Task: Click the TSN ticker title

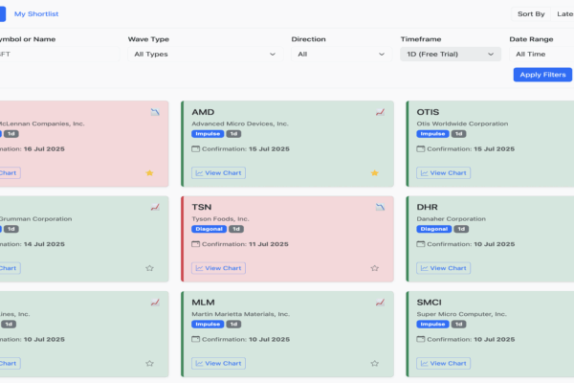Action: click(202, 207)
